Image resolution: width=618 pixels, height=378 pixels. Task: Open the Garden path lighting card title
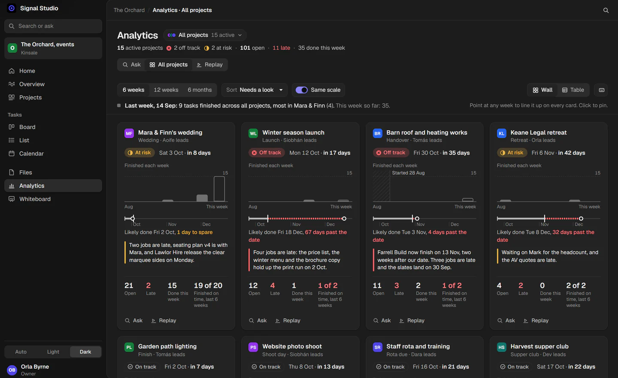167,346
